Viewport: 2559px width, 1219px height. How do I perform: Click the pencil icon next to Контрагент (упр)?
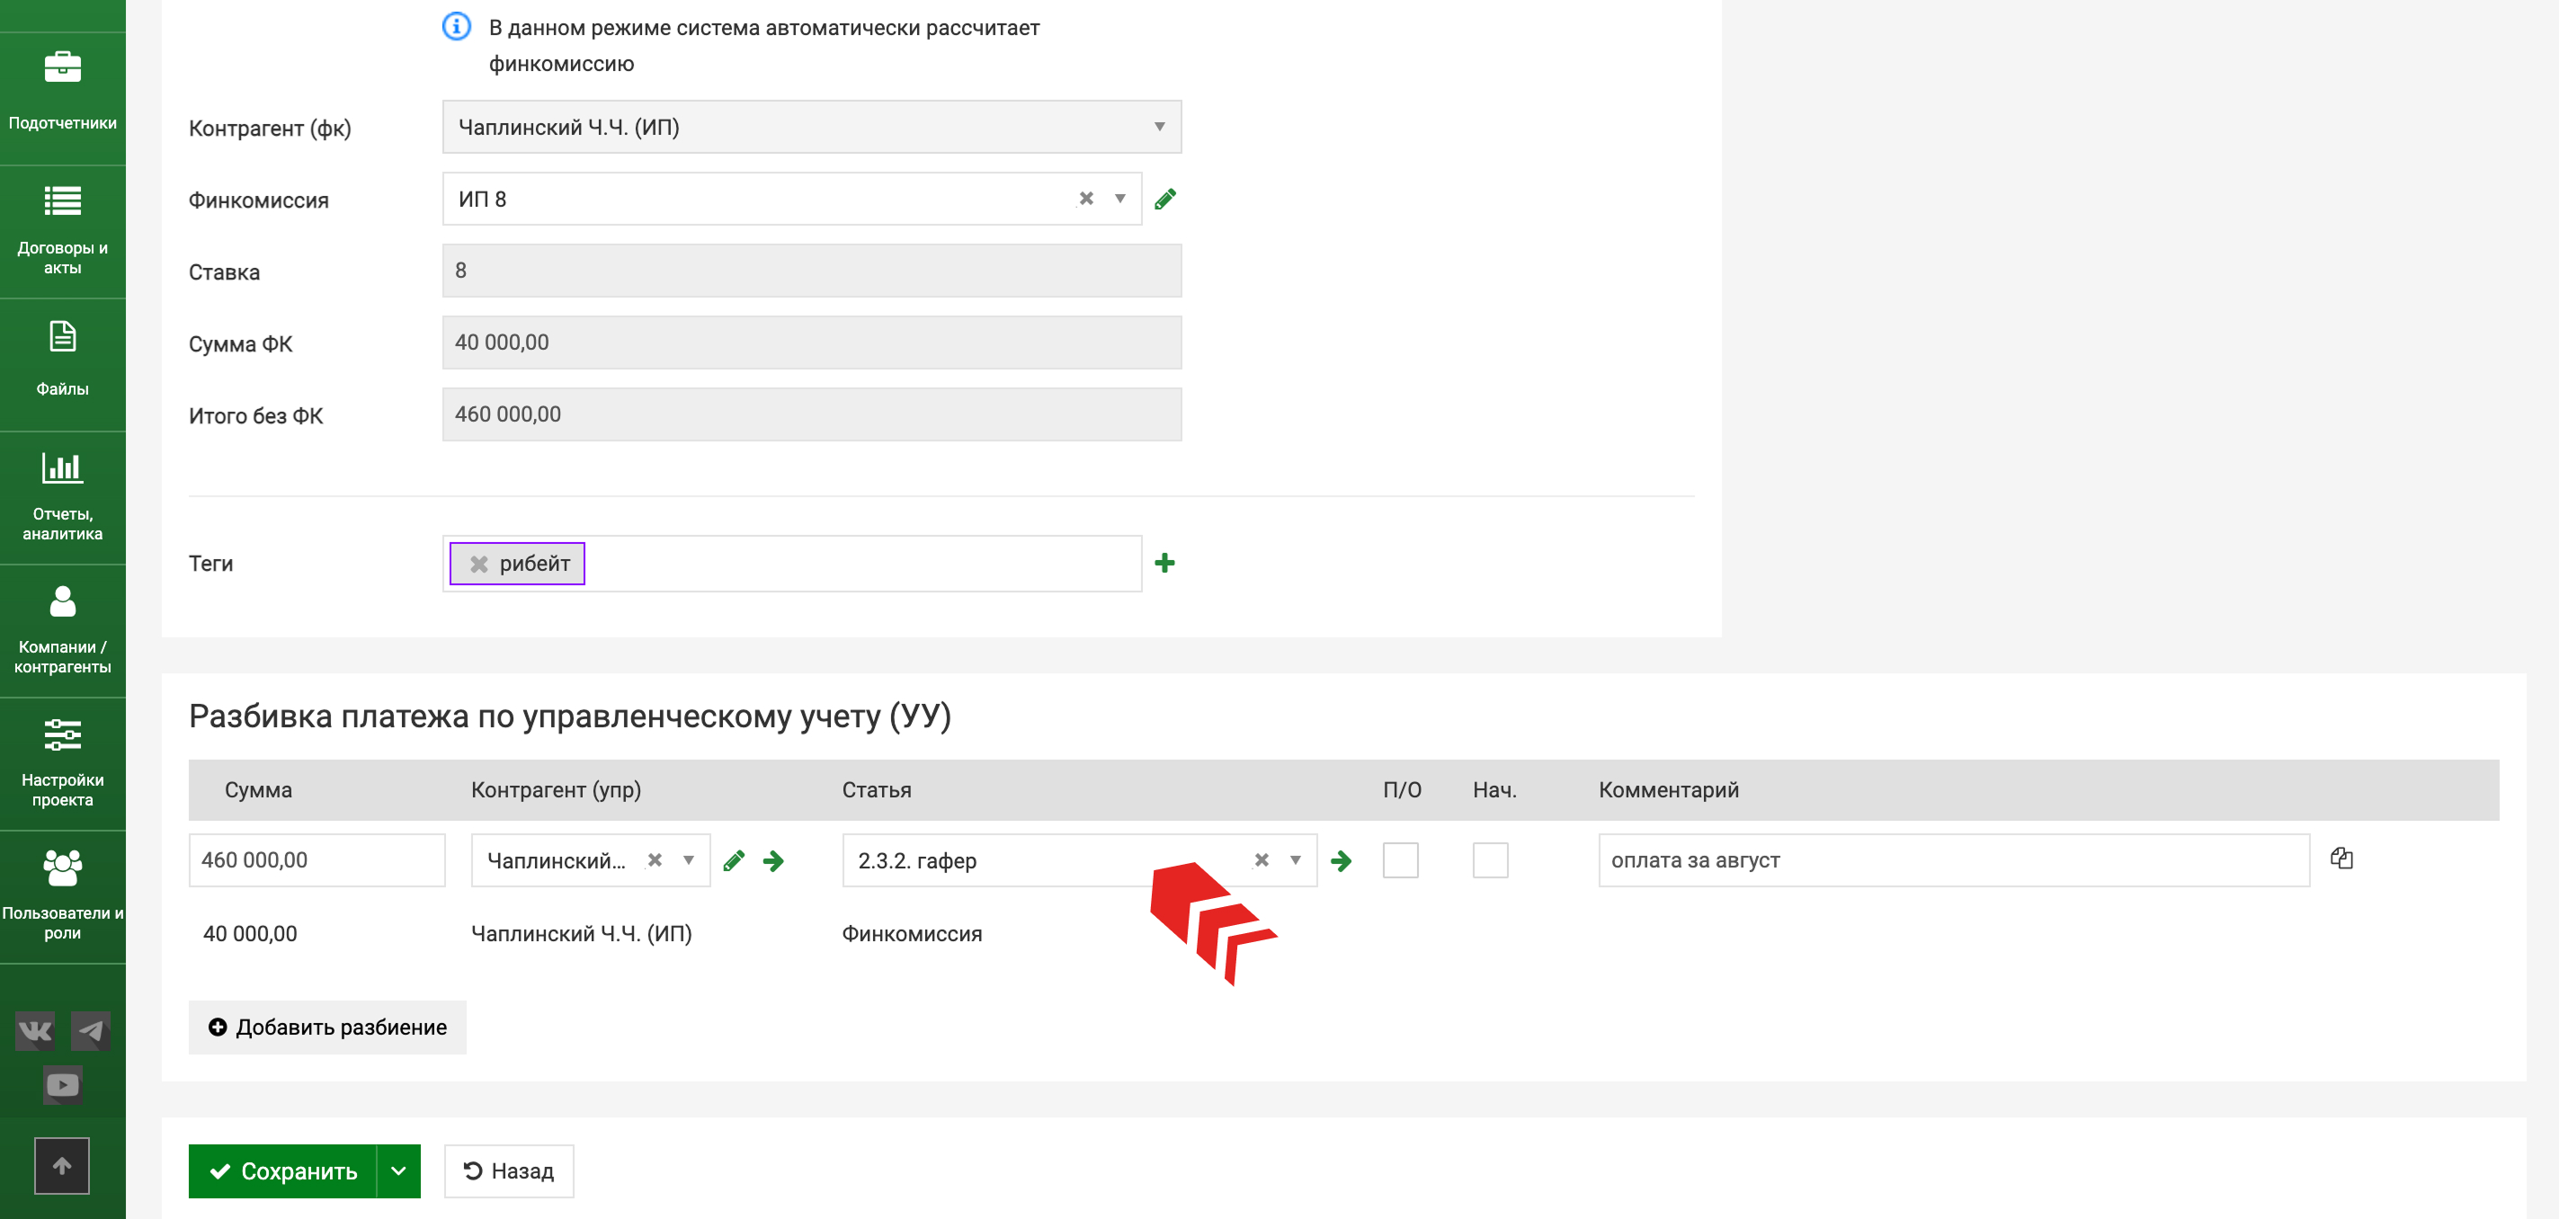coord(734,860)
